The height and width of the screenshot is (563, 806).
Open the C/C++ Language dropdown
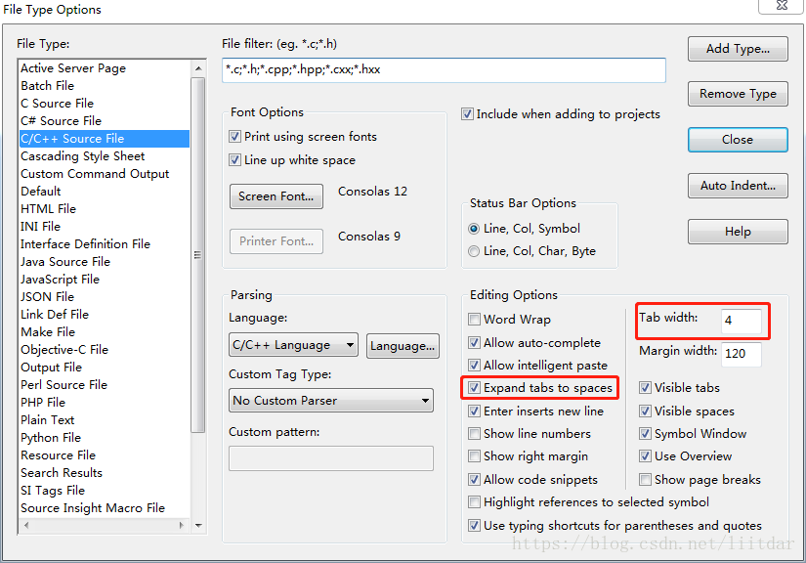(293, 345)
